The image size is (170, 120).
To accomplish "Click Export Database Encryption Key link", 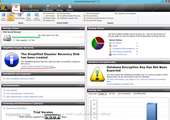I will click(x=120, y=84).
